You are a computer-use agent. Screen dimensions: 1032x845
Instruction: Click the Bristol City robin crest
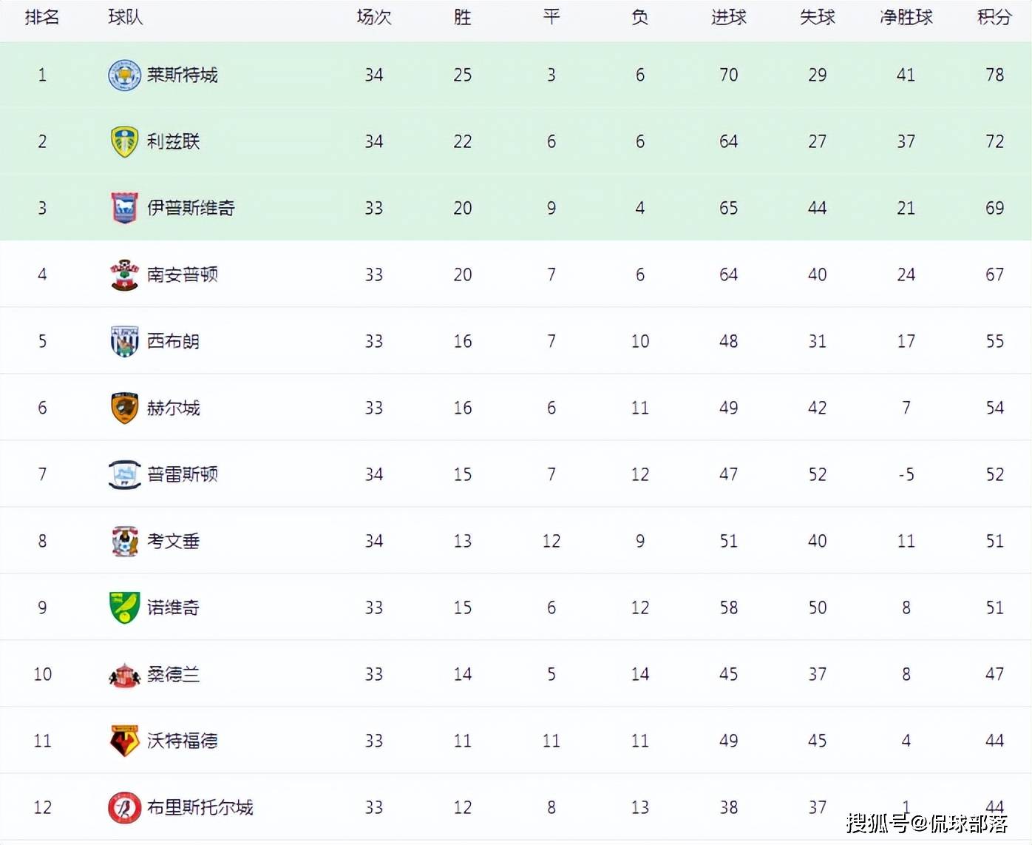click(x=124, y=807)
